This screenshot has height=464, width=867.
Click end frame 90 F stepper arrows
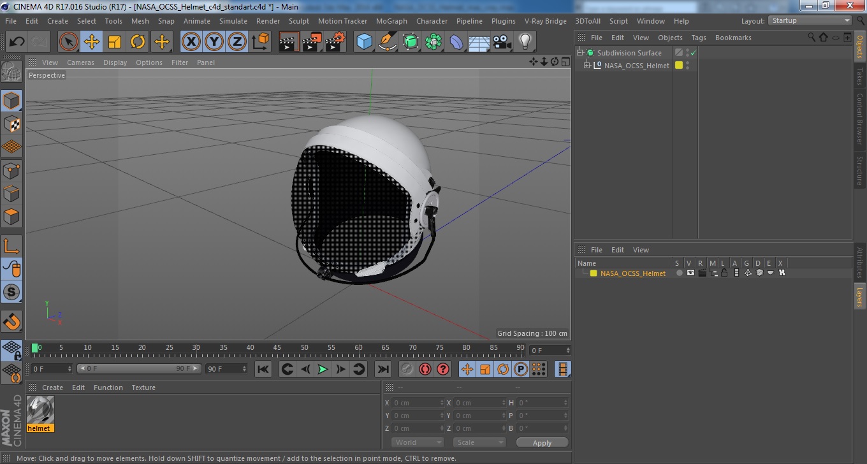[244, 369]
